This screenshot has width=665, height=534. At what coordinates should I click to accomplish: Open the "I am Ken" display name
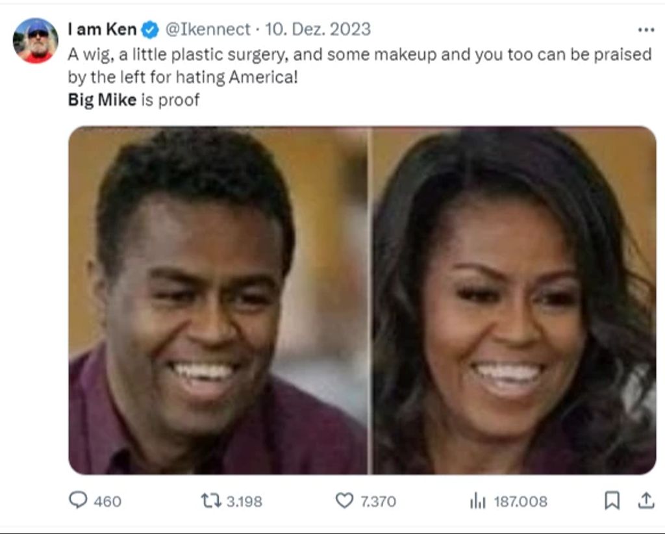[102, 29]
